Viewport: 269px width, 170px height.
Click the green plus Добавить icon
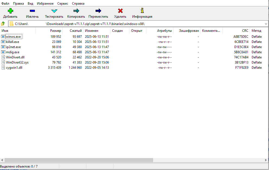[x=10, y=11]
